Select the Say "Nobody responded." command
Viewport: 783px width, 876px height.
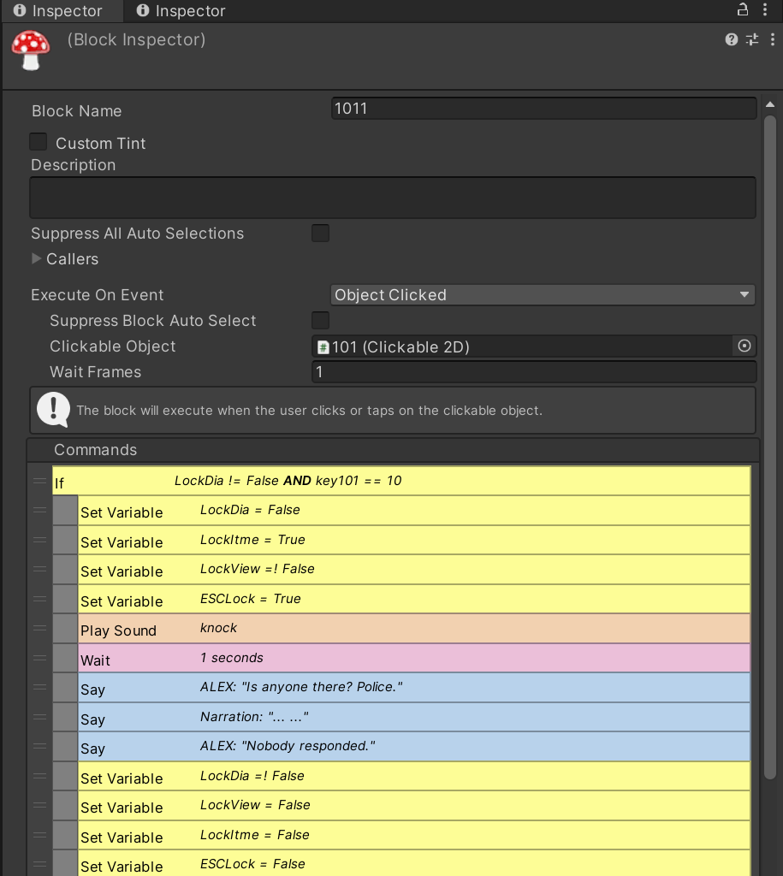(x=413, y=746)
